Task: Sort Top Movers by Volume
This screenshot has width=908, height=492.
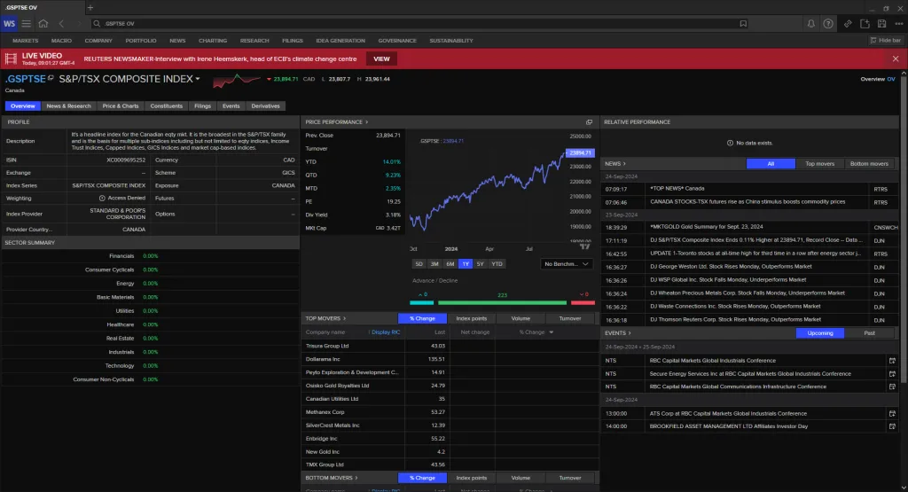Action: (x=521, y=318)
